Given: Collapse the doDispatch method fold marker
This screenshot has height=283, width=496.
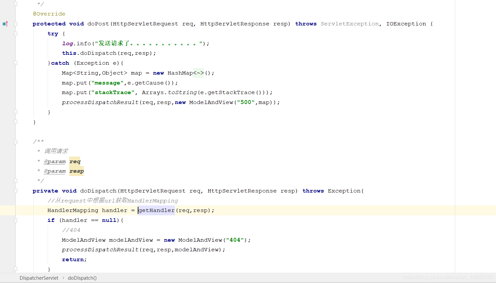Looking at the screenshot, I should [15, 191].
